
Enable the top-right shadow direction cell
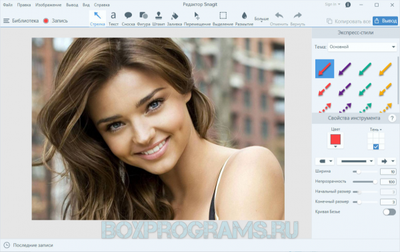(x=381, y=135)
